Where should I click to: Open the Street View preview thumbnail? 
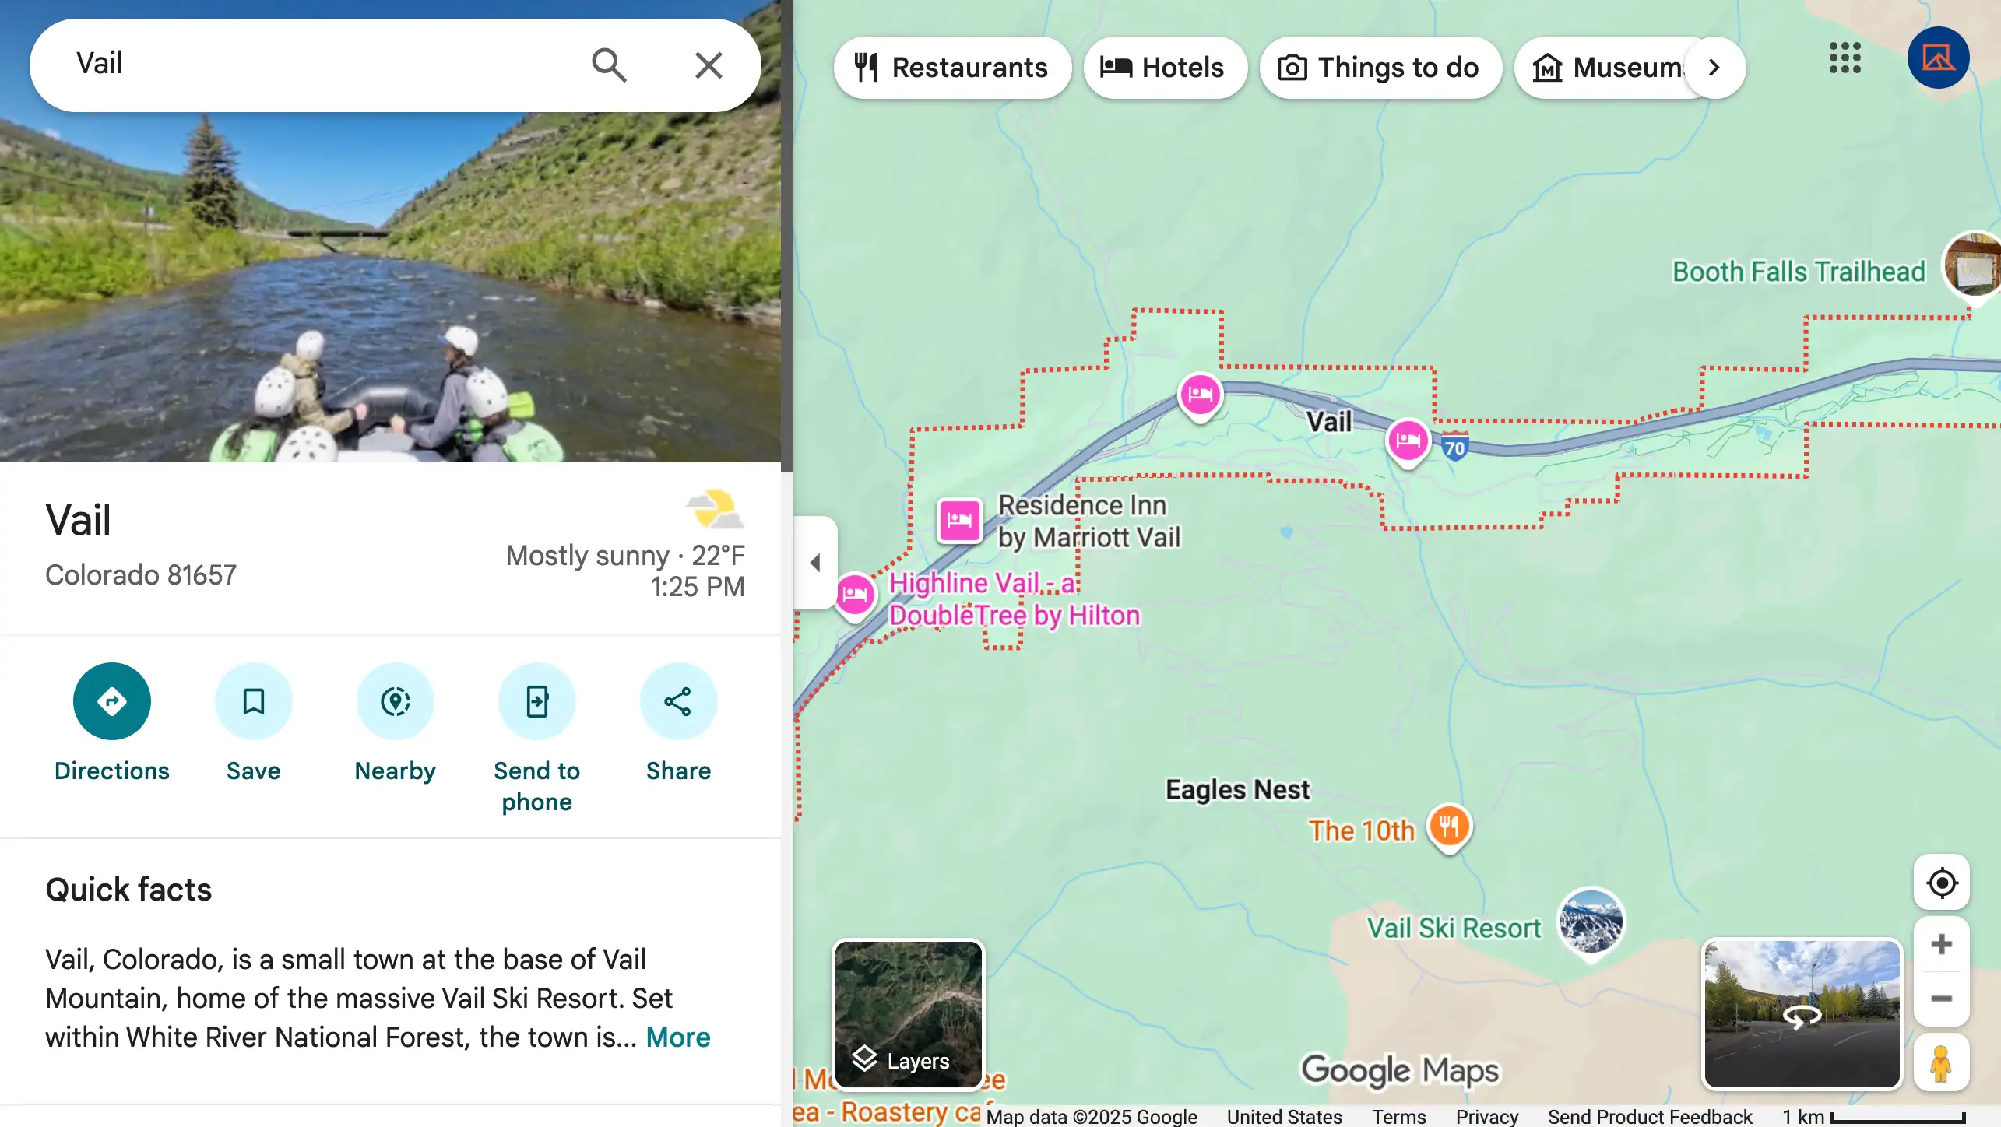coord(1802,1013)
